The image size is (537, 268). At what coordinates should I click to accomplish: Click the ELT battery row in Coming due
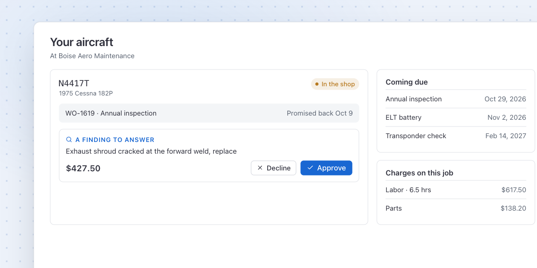456,118
